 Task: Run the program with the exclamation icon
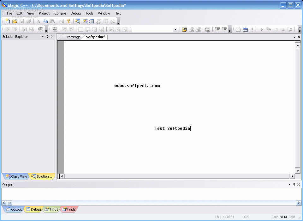pos(252,29)
